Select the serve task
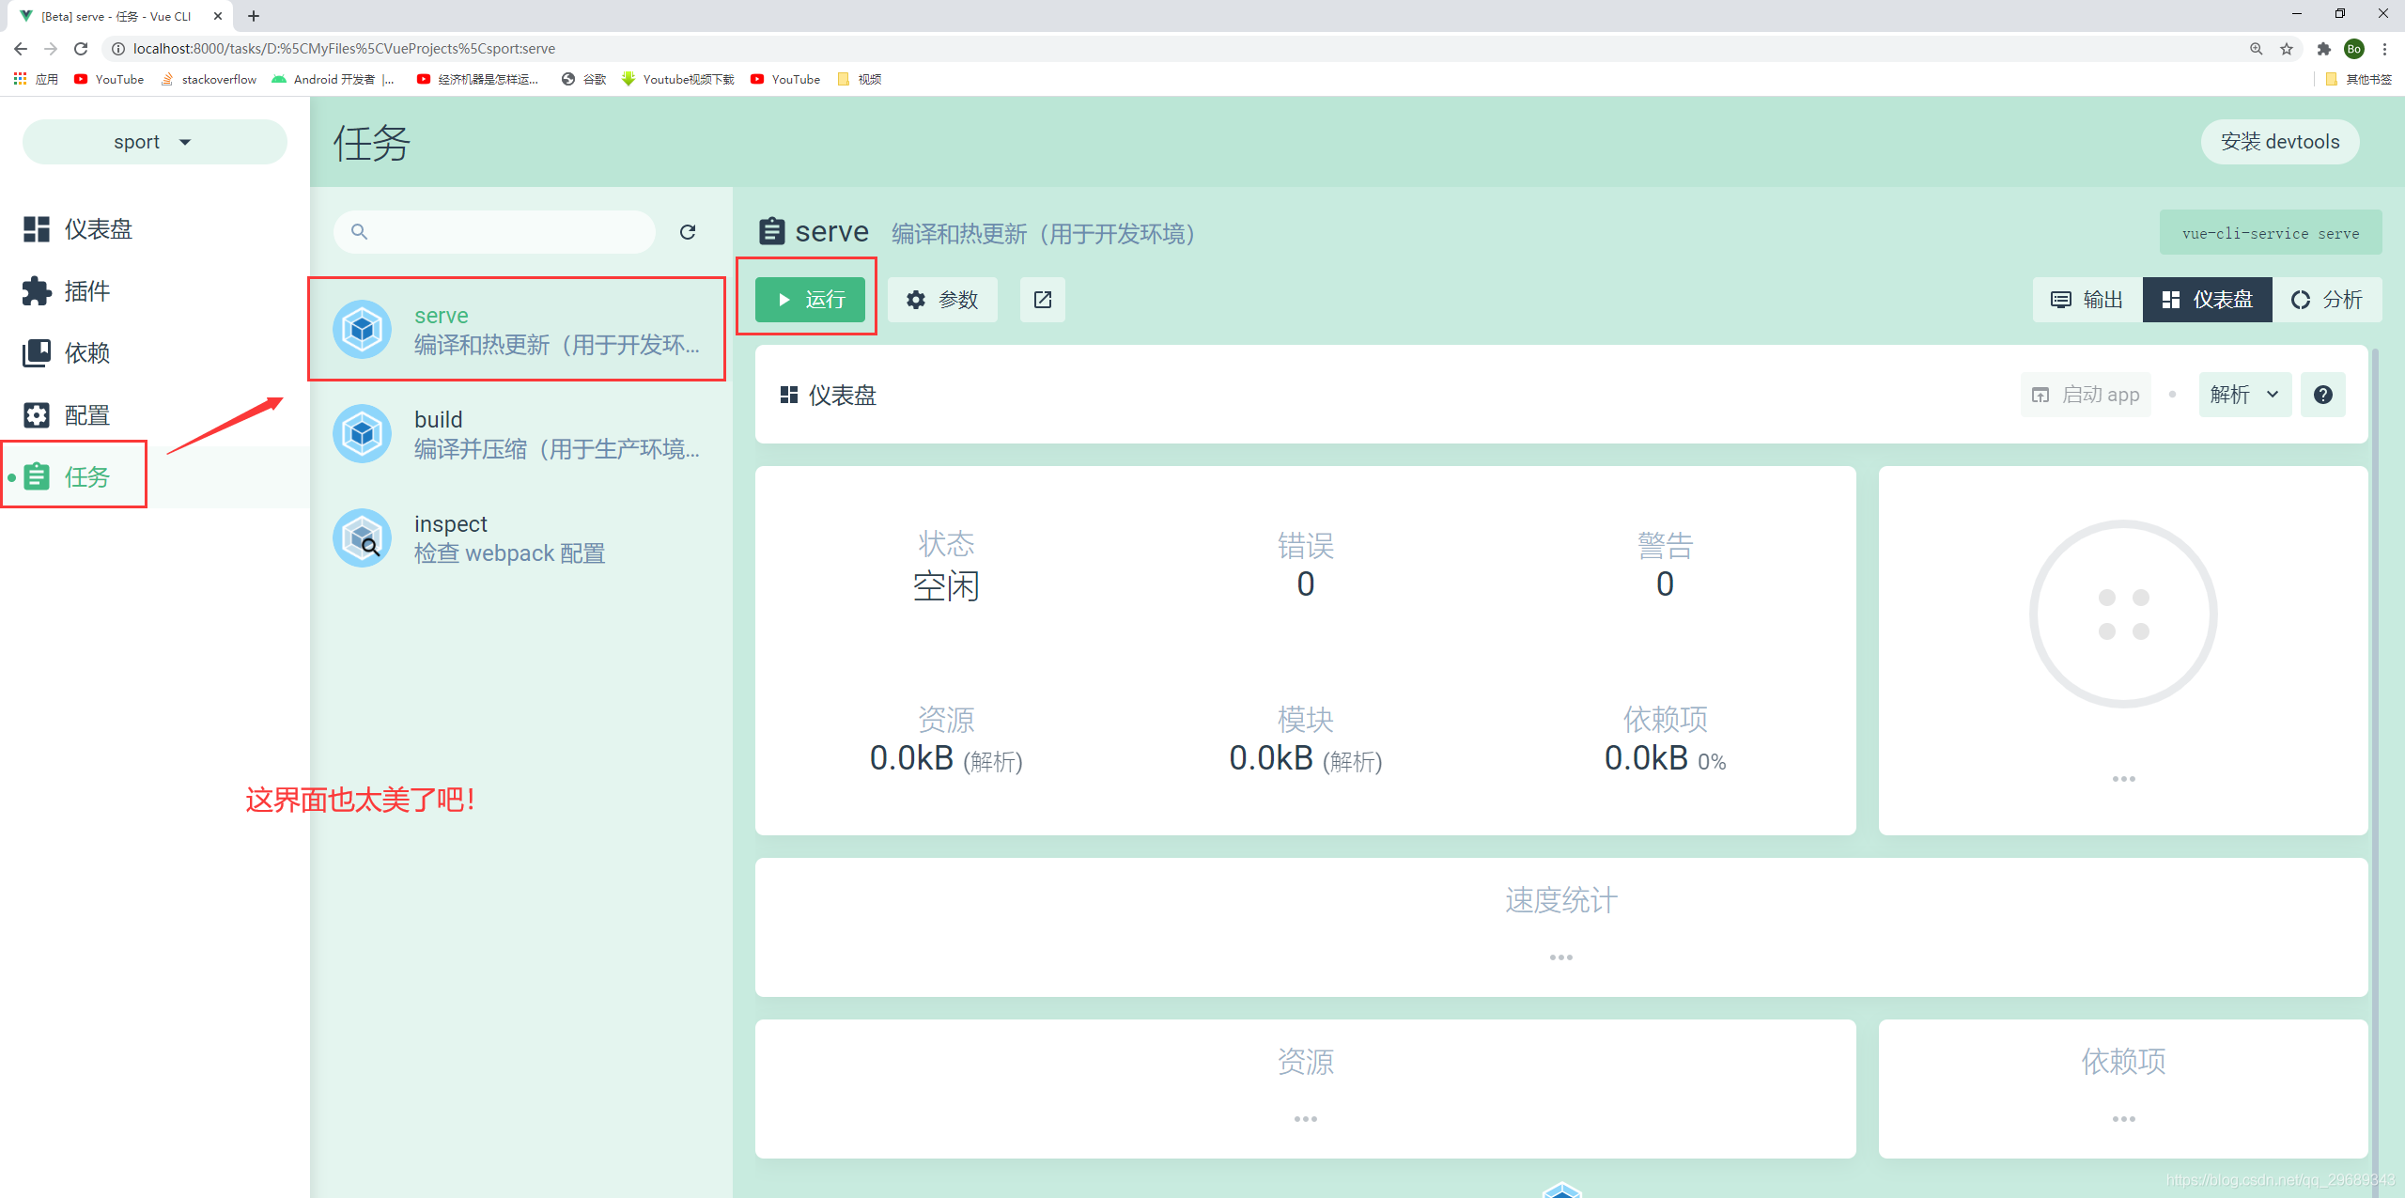This screenshot has height=1198, width=2405. (x=517, y=329)
